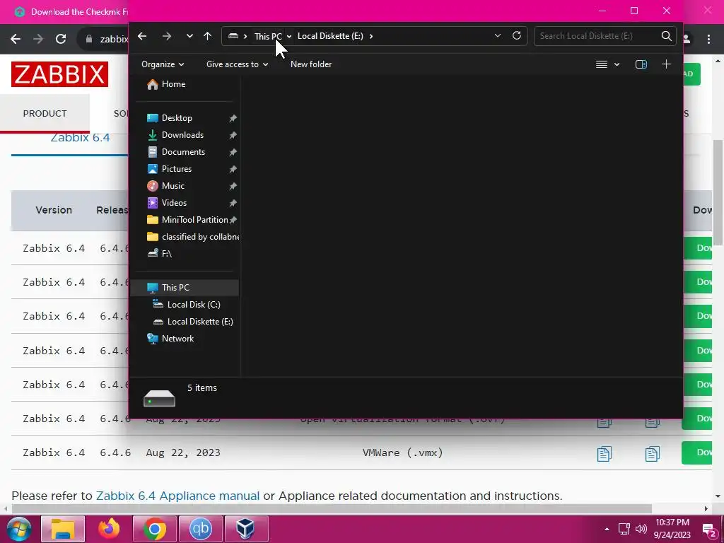The width and height of the screenshot is (724, 543).
Task: Open recent locations dropdown in File Explorer
Action: click(x=189, y=36)
